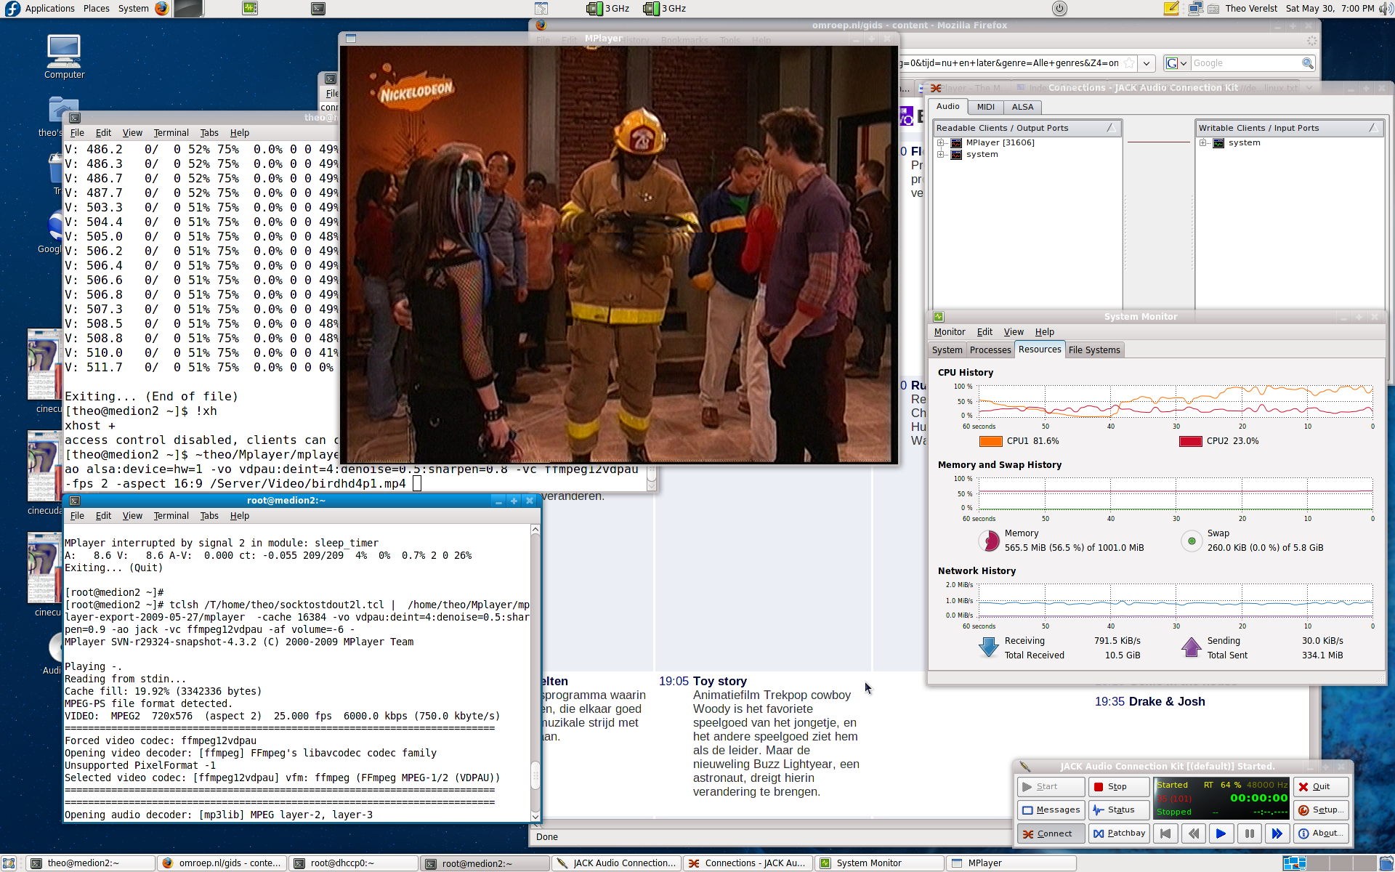Open Firefox URL history dropdown arrow

tap(1147, 63)
